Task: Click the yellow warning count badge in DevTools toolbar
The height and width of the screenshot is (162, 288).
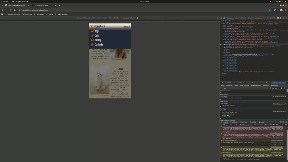Action: pyautogui.click(x=271, y=18)
